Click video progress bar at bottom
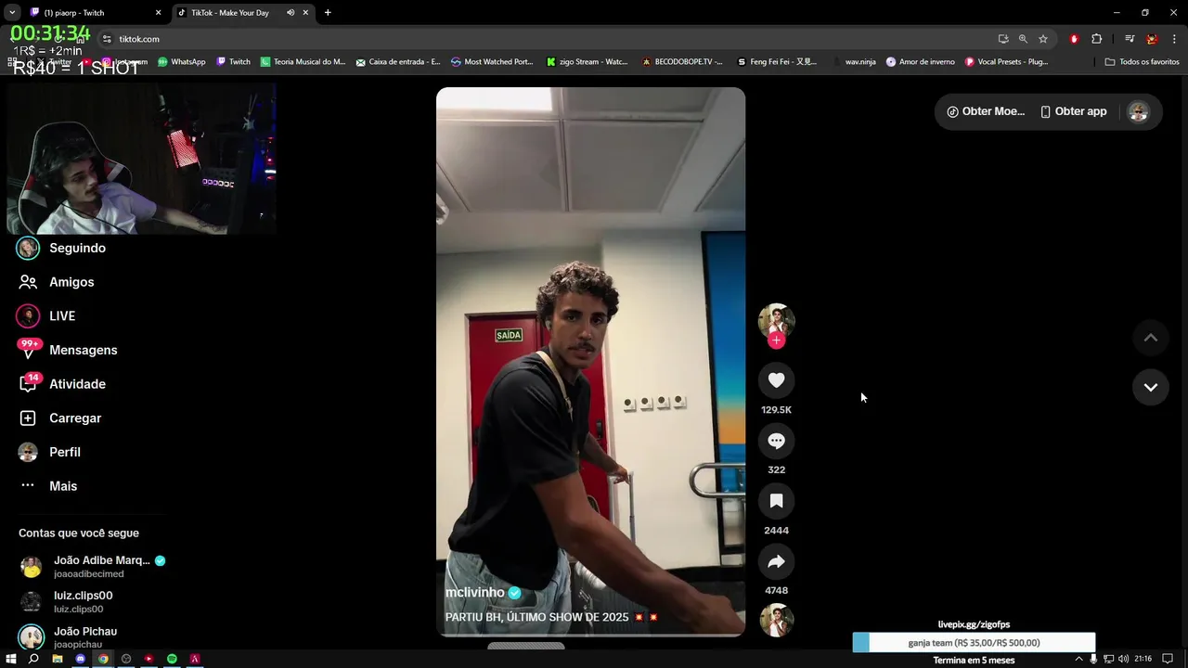The image size is (1188, 668). [x=590, y=636]
